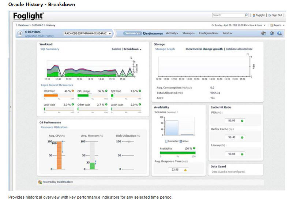Click the Connected sessions bar in chart
The image size is (293, 203).
pos(172,128)
